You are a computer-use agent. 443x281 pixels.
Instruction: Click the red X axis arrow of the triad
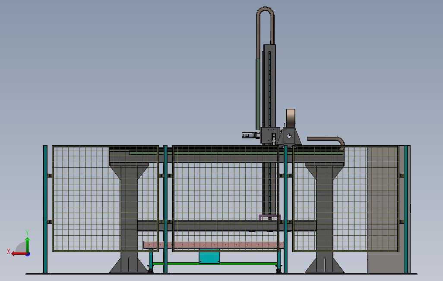point(19,254)
